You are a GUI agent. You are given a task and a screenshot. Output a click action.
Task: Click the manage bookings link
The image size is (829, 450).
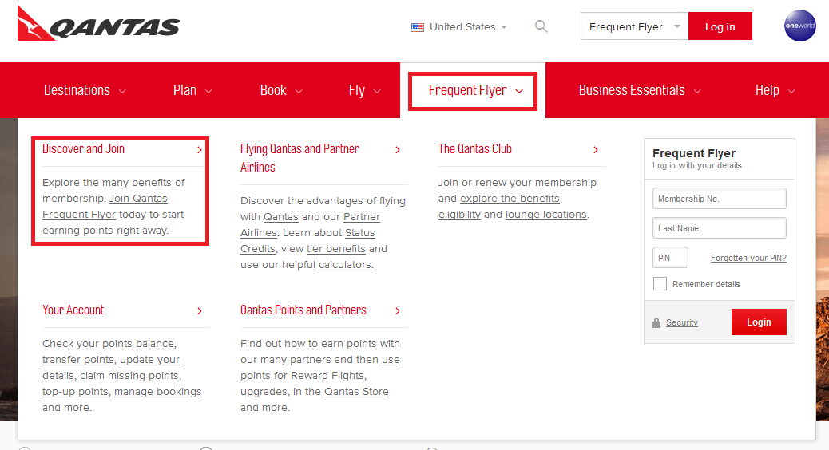(x=158, y=392)
